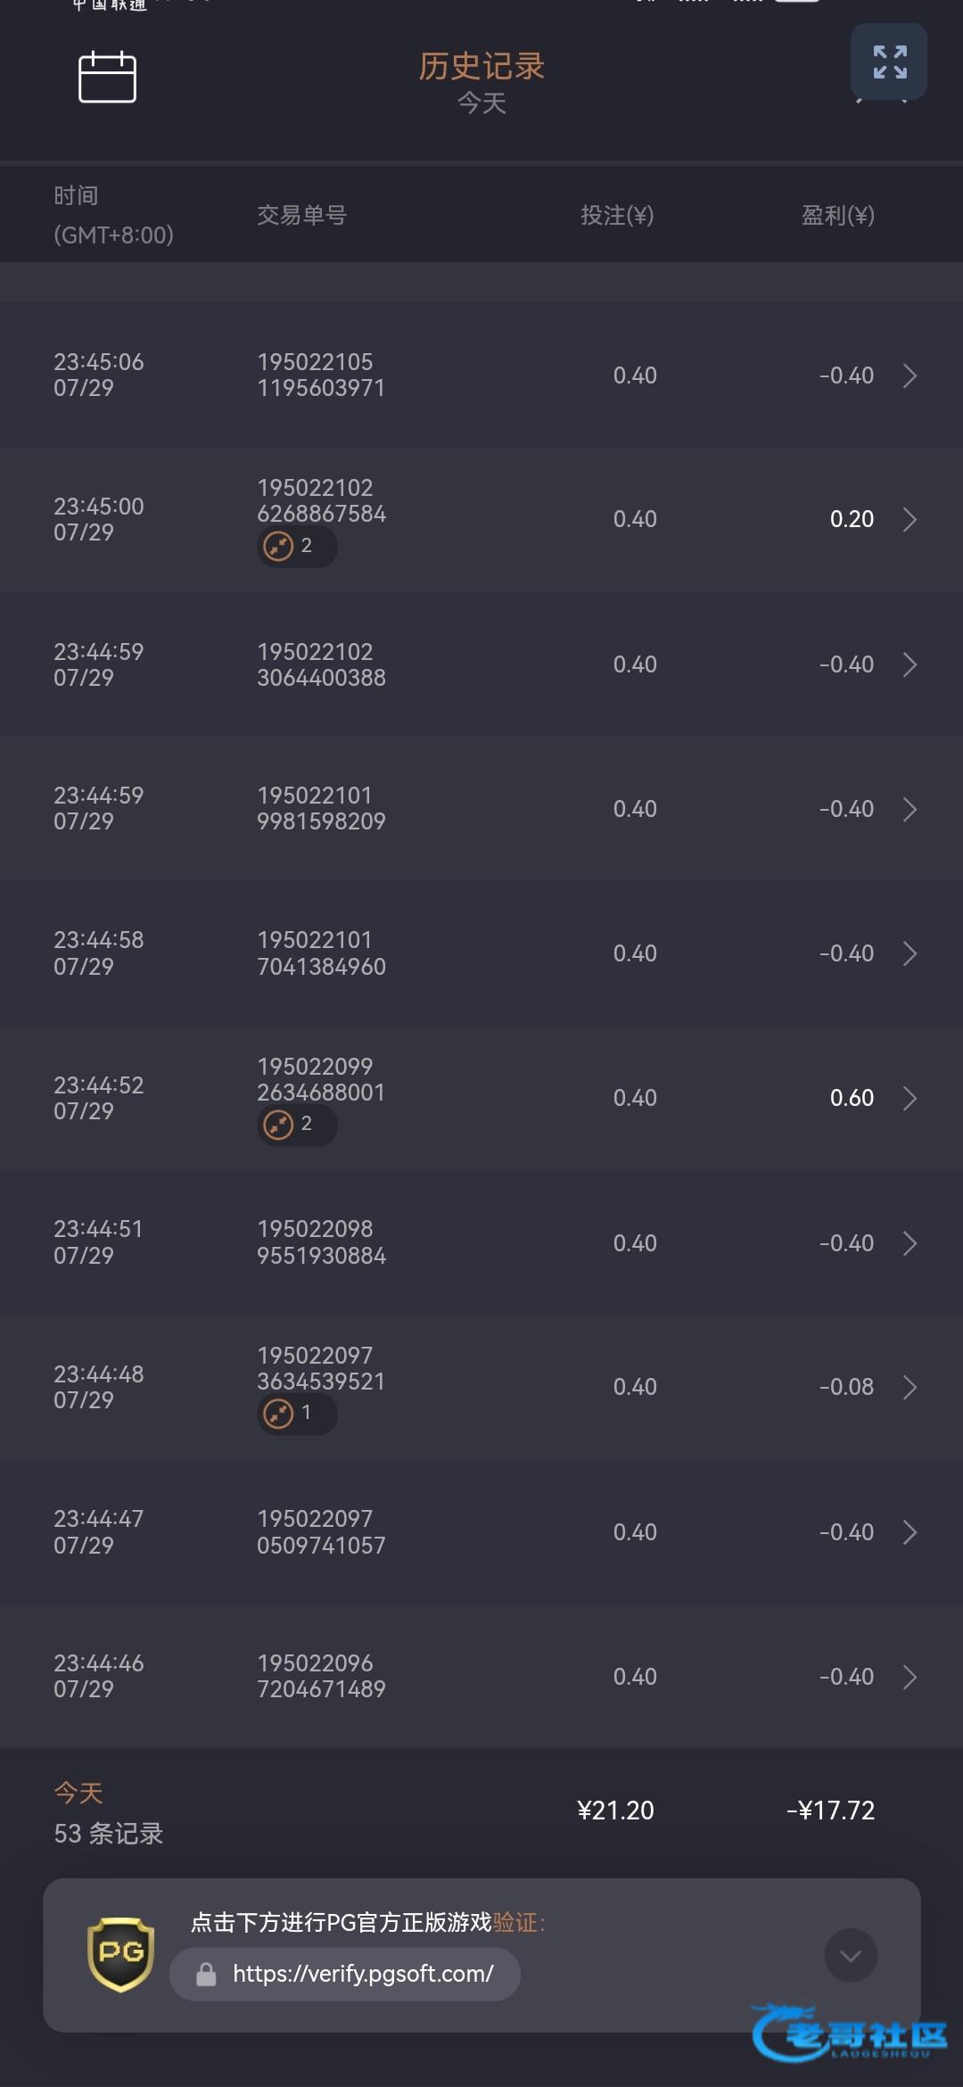Tap the 历史记录 header title
Screen dimensions: 963x2087
pyautogui.click(x=481, y=66)
